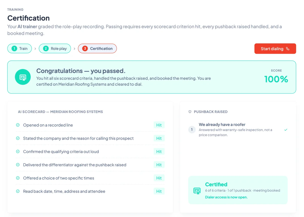Click the 100% score value
Viewport: 304px width, 217px height.
pyautogui.click(x=276, y=79)
